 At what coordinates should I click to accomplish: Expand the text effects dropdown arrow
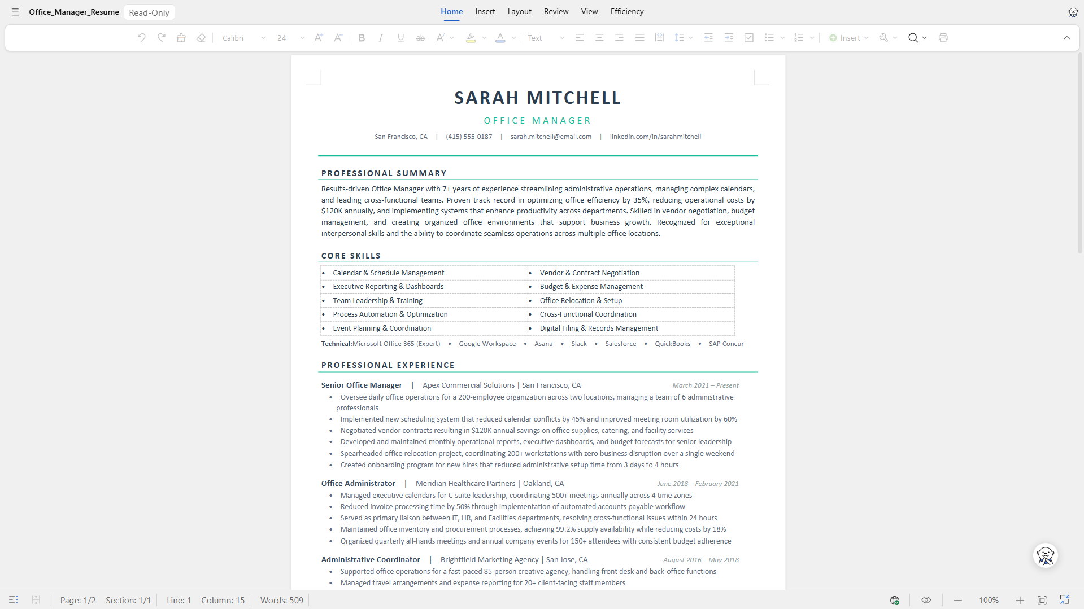(452, 38)
